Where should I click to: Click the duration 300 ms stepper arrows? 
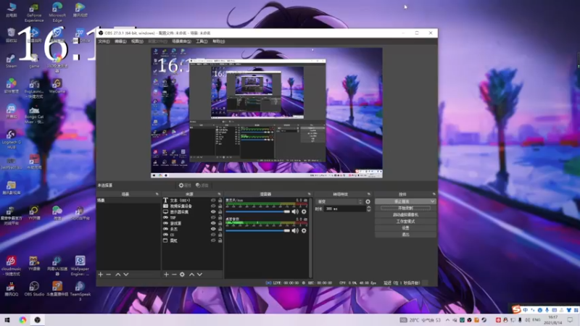click(369, 209)
